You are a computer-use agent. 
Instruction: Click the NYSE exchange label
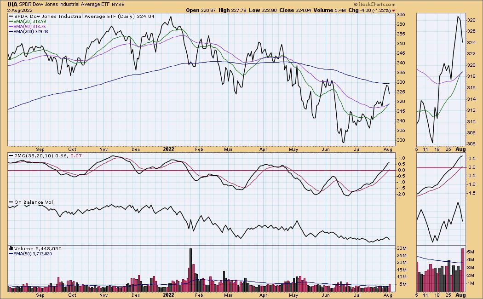pyautogui.click(x=118, y=5)
